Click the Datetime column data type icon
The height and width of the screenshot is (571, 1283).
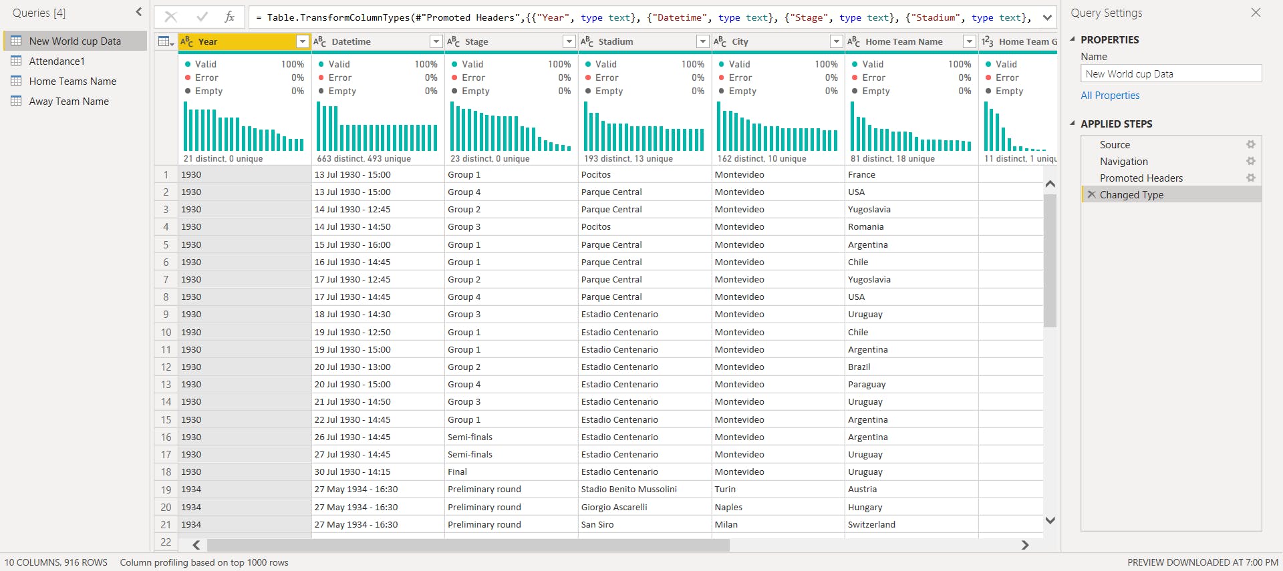coord(320,41)
